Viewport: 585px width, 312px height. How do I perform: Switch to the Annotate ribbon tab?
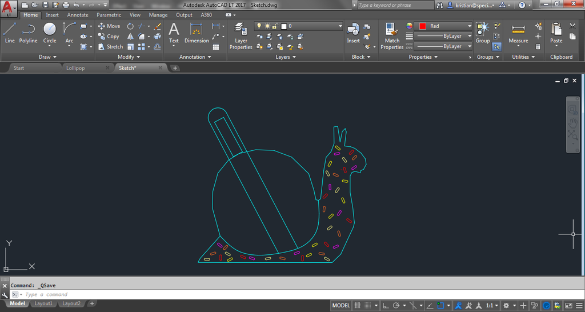click(78, 15)
